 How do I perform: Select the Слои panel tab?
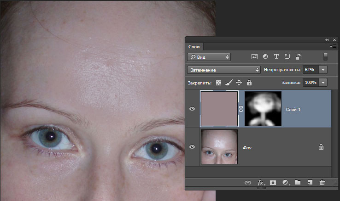point(193,46)
